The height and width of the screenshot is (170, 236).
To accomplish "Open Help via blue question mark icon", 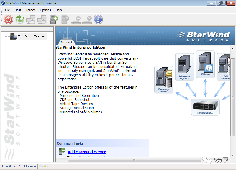I will [98, 19].
